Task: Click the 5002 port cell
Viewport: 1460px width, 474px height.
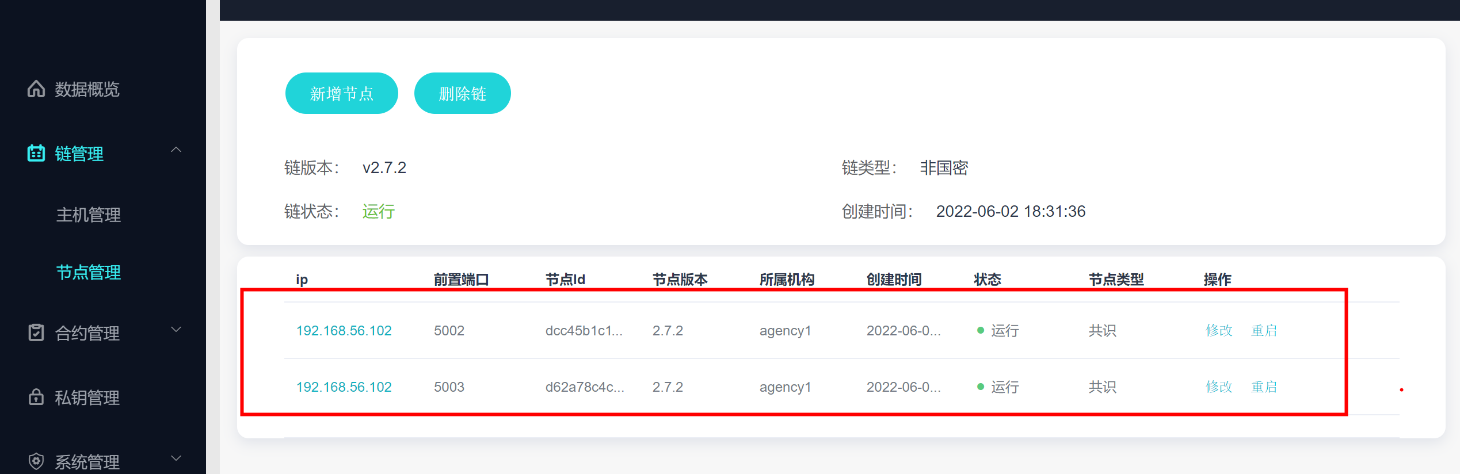Action: pyautogui.click(x=449, y=331)
